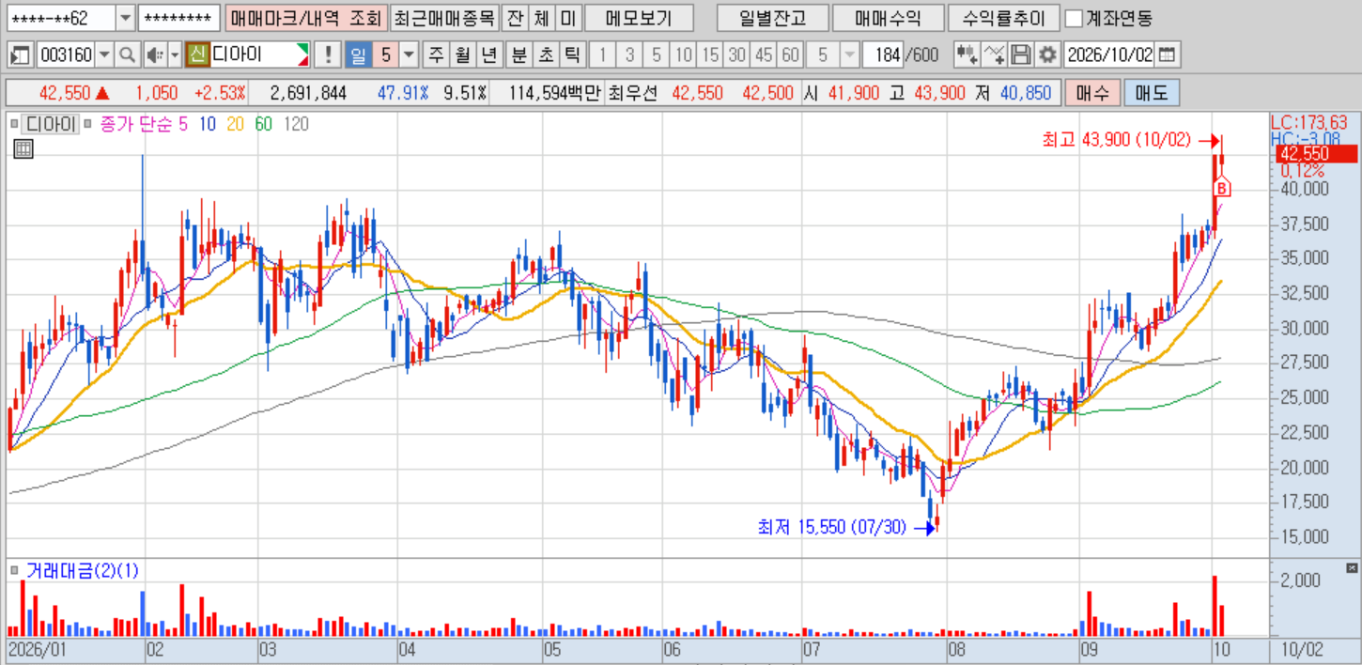This screenshot has height=665, width=1362.
Task: Open the period value 5 dropdown arrow
Action: (x=409, y=54)
